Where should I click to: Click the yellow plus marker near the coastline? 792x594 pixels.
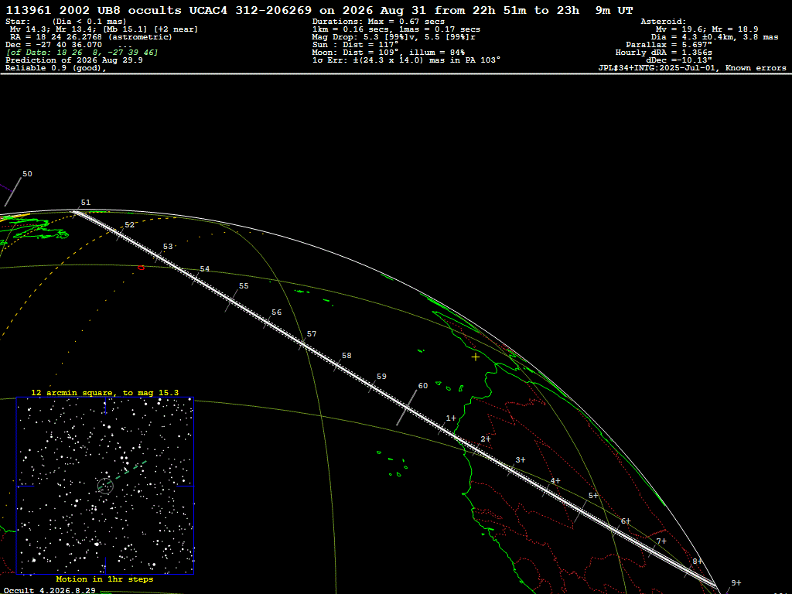tap(476, 357)
